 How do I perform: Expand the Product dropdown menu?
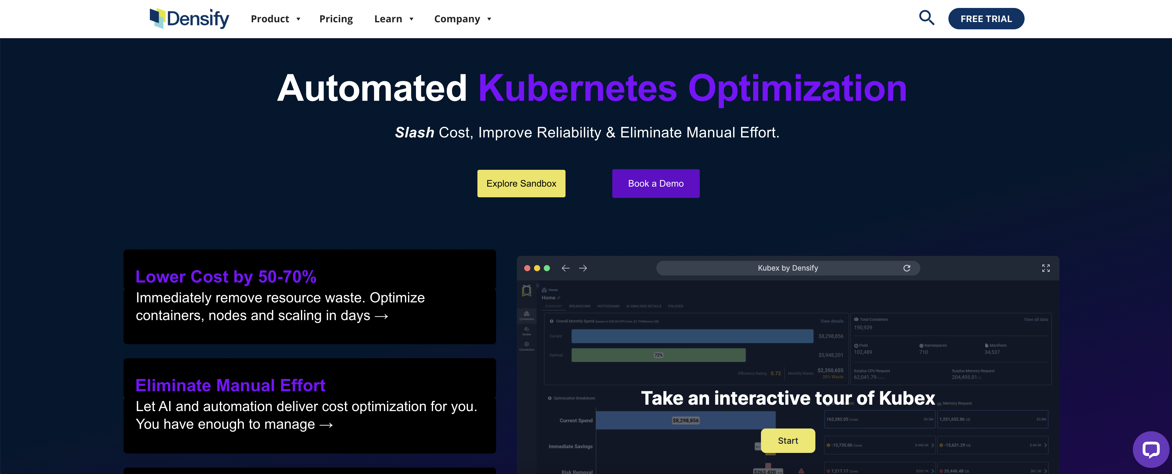(x=275, y=19)
